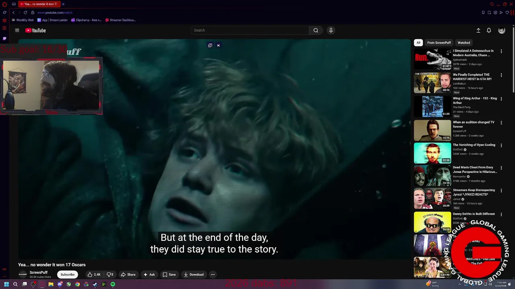
Task: Click the YouTube search input field
Action: pyautogui.click(x=249, y=30)
